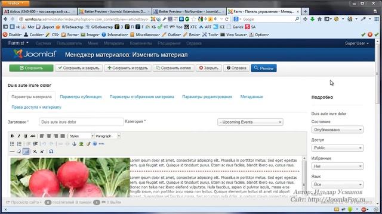Viewport: 382px width, 214px height.
Task: Switch to Параметры отображения материала tab
Action: (142, 97)
